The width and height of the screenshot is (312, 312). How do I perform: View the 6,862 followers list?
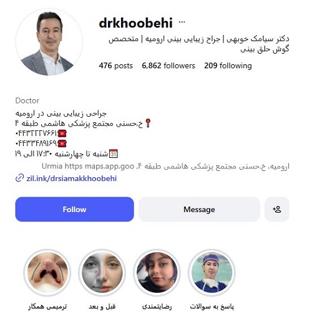click(168, 66)
